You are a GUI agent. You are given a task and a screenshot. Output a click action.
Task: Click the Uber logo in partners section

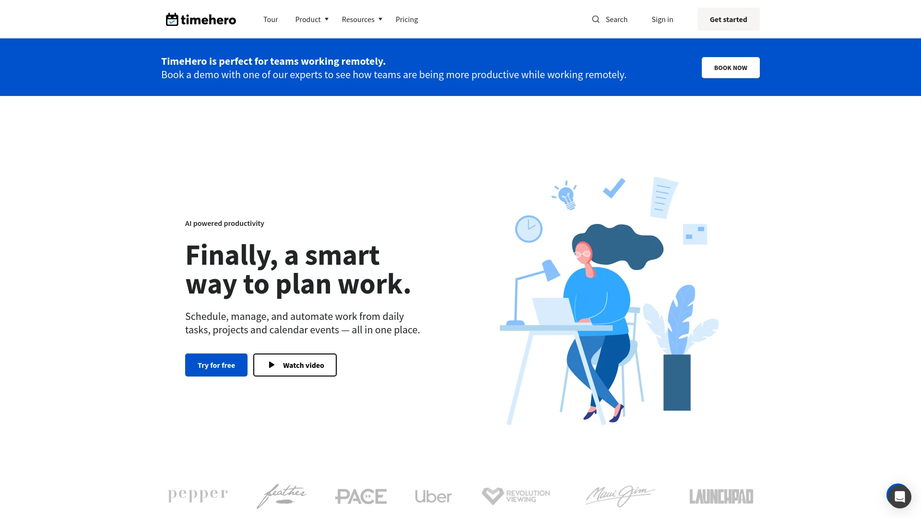click(433, 496)
